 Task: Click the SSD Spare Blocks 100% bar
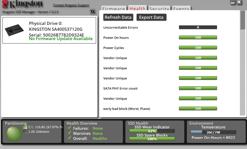[152, 139]
